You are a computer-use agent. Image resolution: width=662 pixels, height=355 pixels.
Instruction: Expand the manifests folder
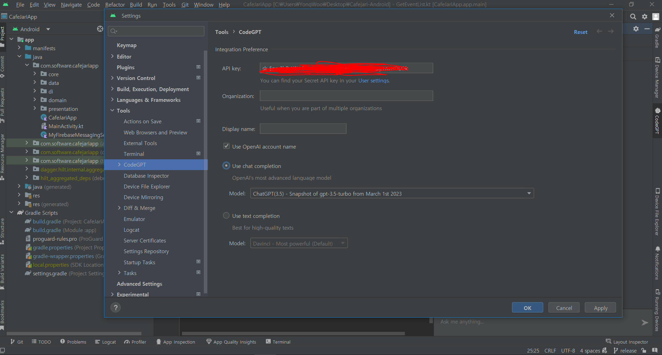coord(19,48)
